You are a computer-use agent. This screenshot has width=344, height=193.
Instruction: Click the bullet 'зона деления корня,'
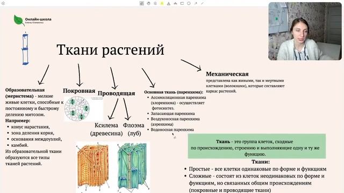tap(33, 133)
